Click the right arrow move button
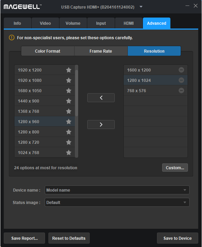This screenshot has width=202, height=247. pyautogui.click(x=101, y=125)
